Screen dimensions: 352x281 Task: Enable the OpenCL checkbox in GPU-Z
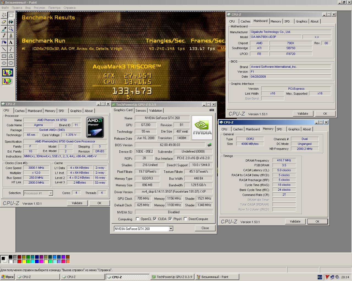[137, 219]
